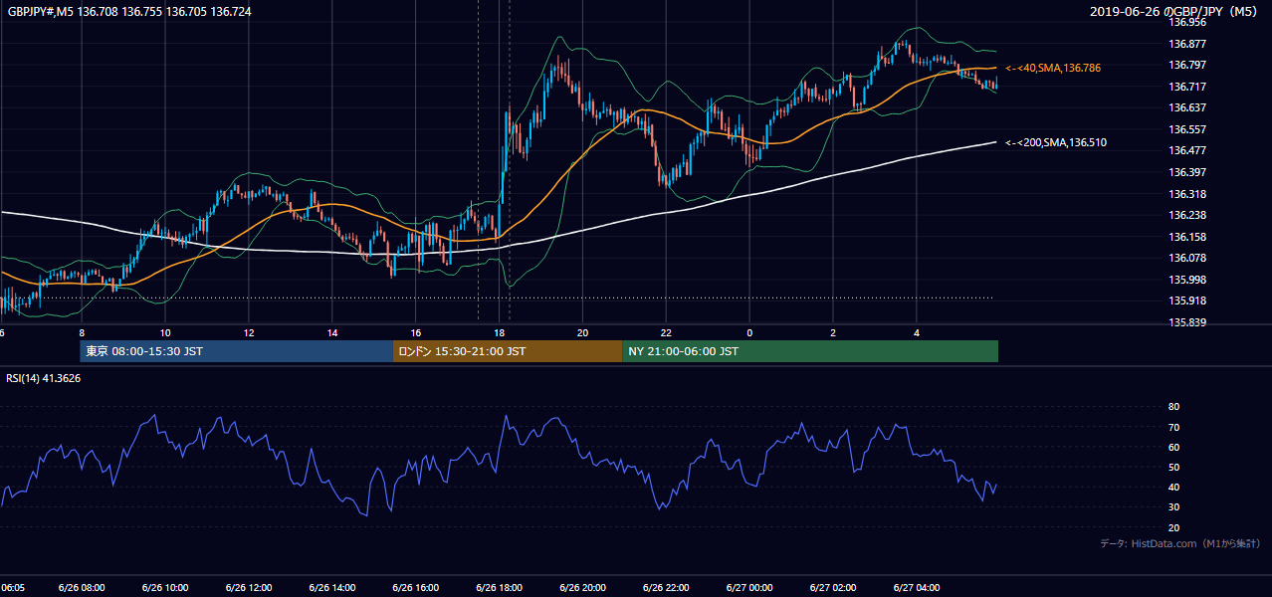Click hour tick 2 under the price chart
The image size is (1272, 597).
[x=833, y=332]
